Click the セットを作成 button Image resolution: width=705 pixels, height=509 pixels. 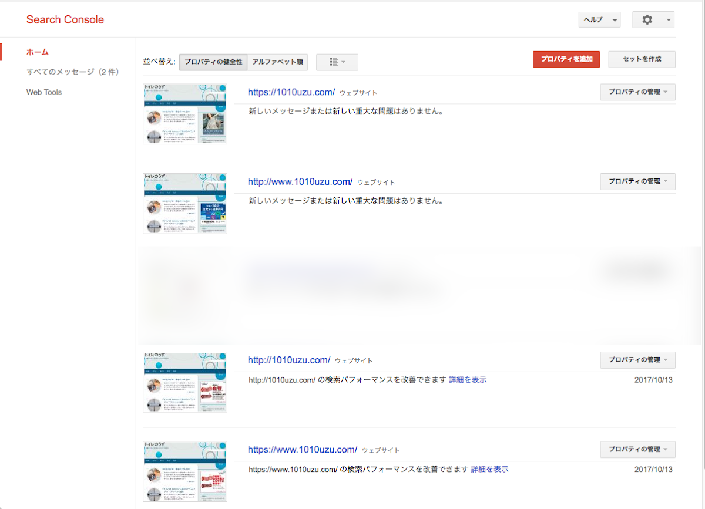click(x=642, y=59)
